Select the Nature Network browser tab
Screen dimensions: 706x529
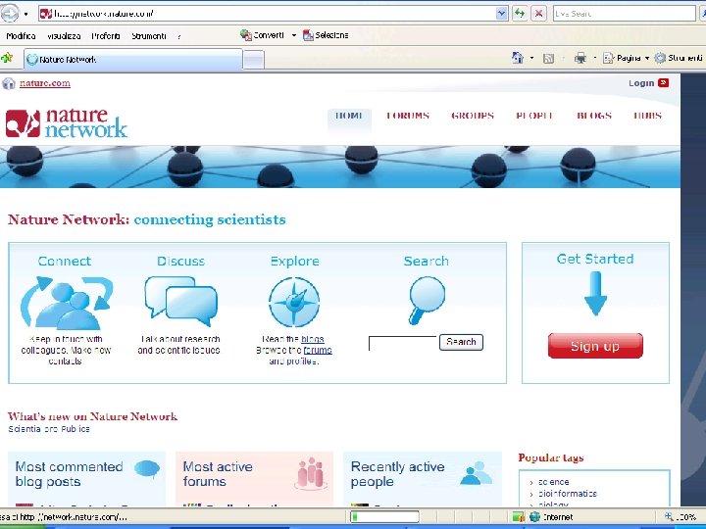coord(132,60)
